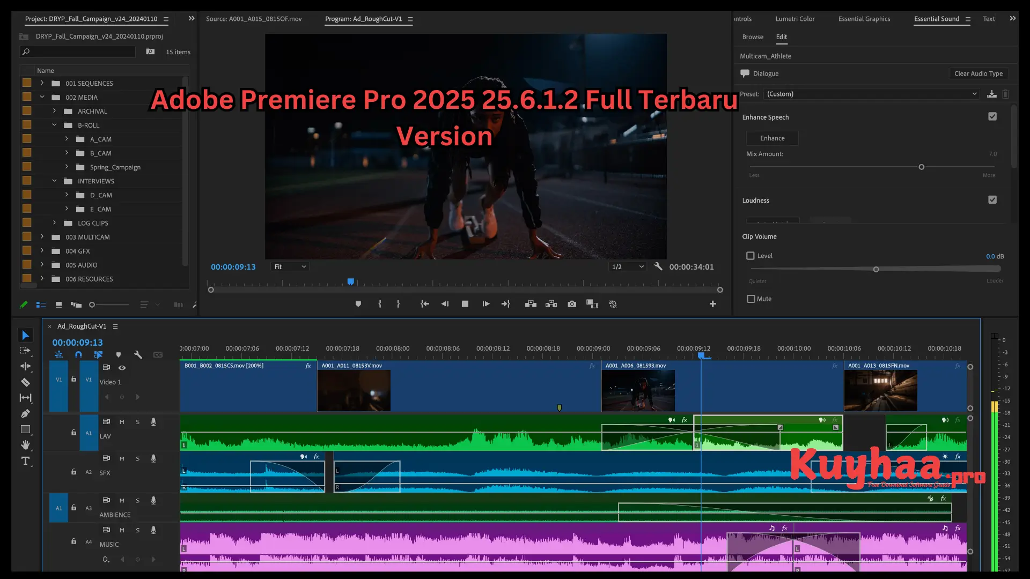Toggle captions track icon in timeline
The height and width of the screenshot is (579, 1030).
pos(158,355)
